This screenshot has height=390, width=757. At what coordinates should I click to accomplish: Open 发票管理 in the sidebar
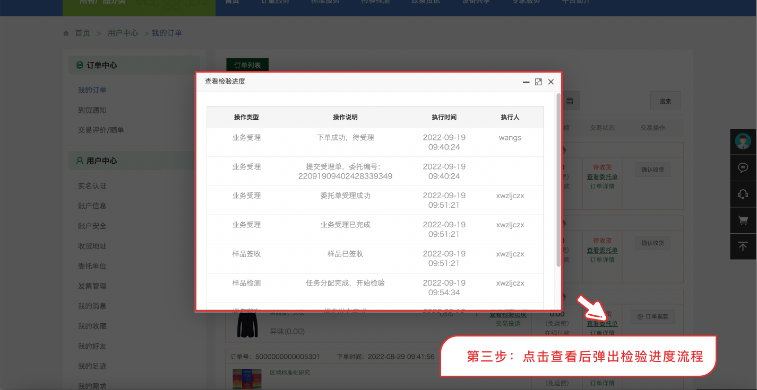tap(92, 286)
